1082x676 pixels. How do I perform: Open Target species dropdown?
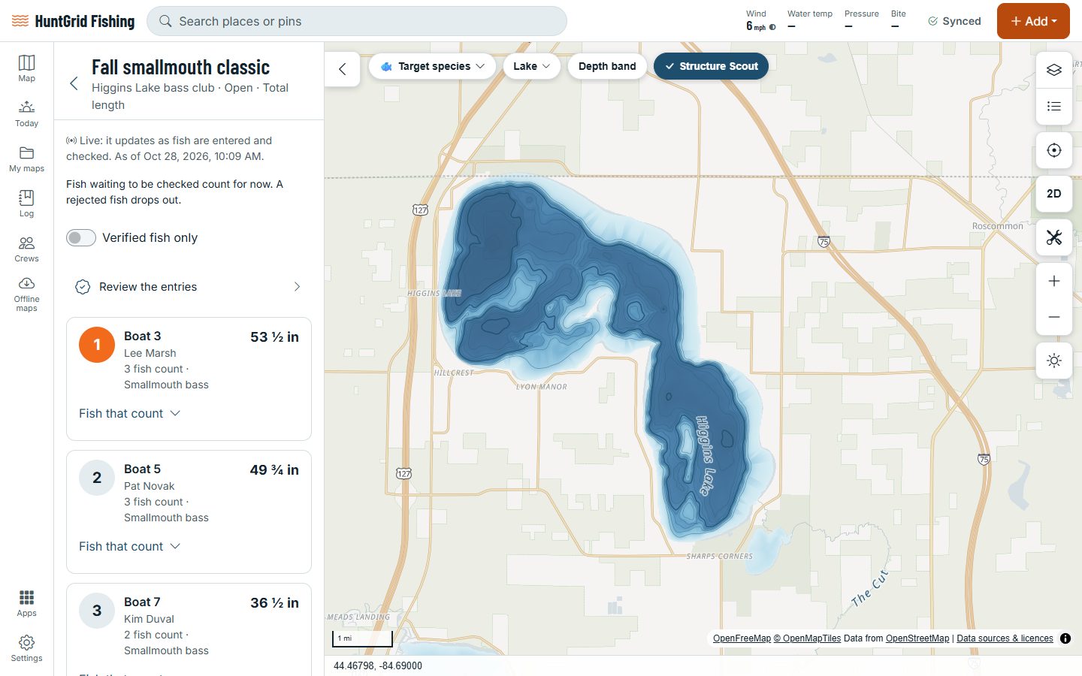[x=432, y=66]
